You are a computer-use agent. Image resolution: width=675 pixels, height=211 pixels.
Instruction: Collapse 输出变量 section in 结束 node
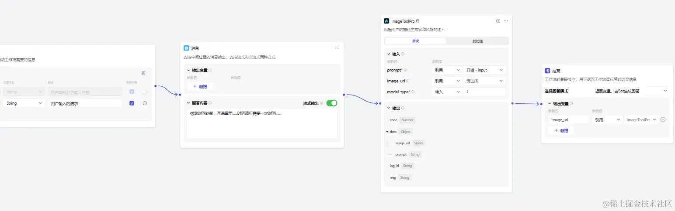click(550, 104)
